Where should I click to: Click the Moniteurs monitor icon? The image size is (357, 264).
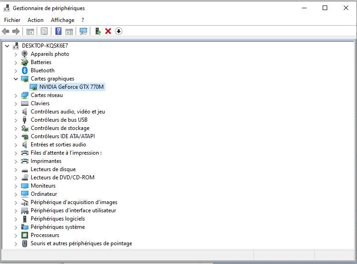tap(25, 186)
